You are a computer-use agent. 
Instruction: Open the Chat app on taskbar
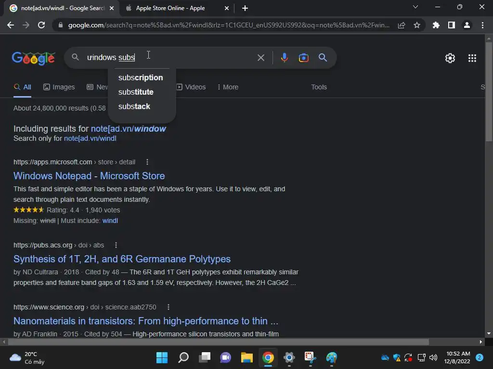tap(225, 357)
